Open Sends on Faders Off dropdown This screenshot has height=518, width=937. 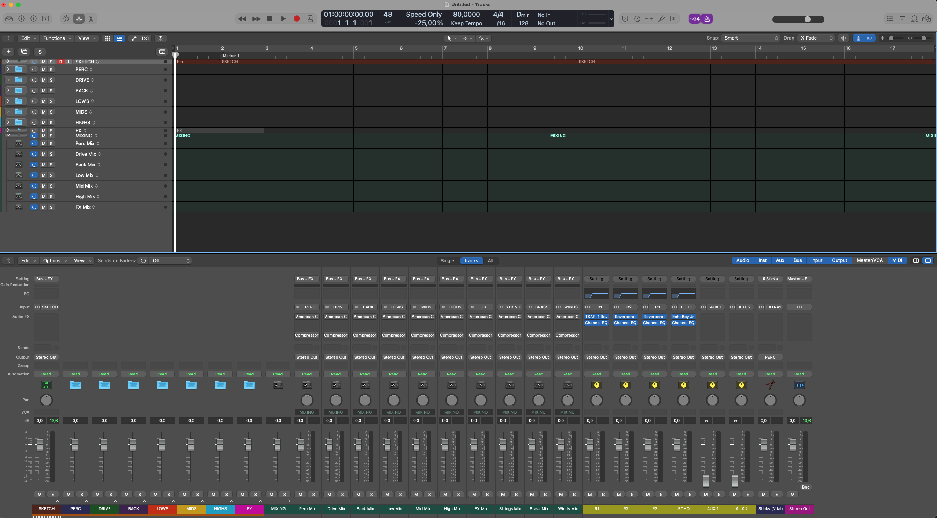point(171,260)
